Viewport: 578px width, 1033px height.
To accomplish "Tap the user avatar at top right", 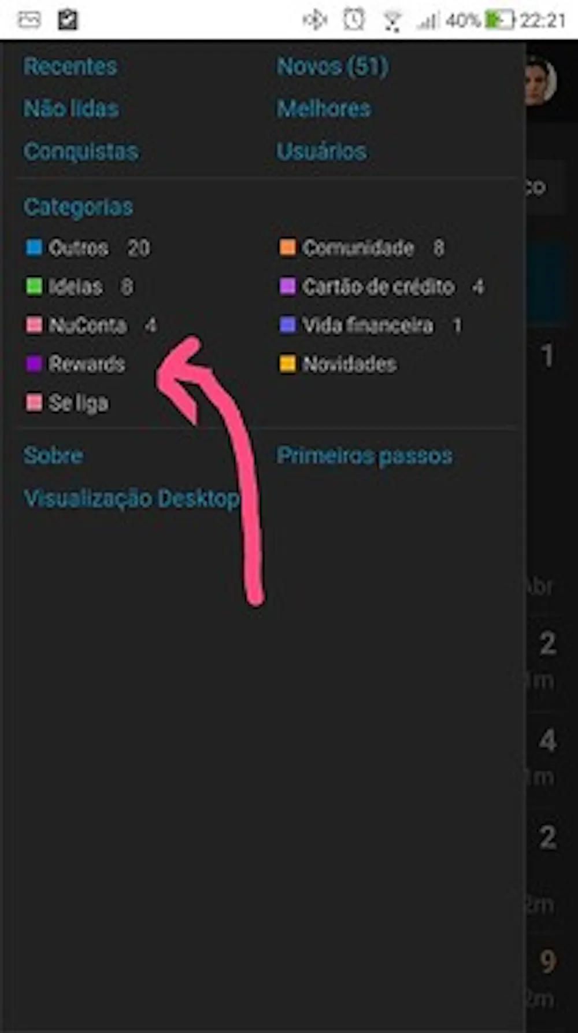I will pyautogui.click(x=541, y=81).
